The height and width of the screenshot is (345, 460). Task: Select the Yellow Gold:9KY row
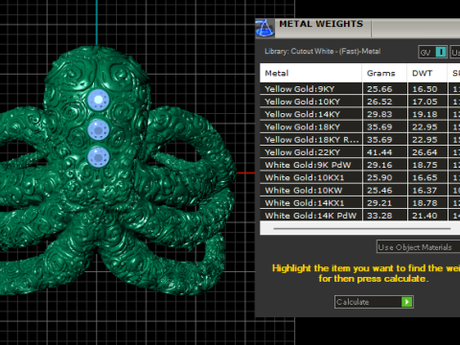pos(360,89)
